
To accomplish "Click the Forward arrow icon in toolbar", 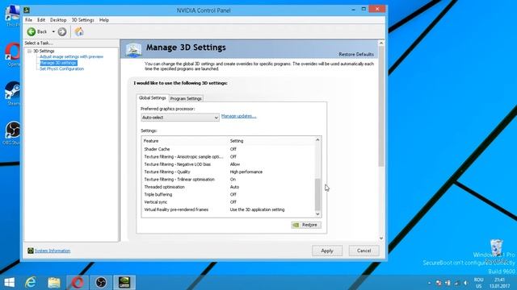I will [x=62, y=31].
